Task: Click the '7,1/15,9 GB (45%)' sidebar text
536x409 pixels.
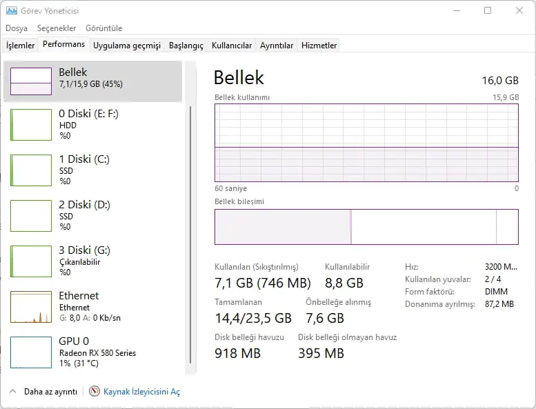Action: 91,84
